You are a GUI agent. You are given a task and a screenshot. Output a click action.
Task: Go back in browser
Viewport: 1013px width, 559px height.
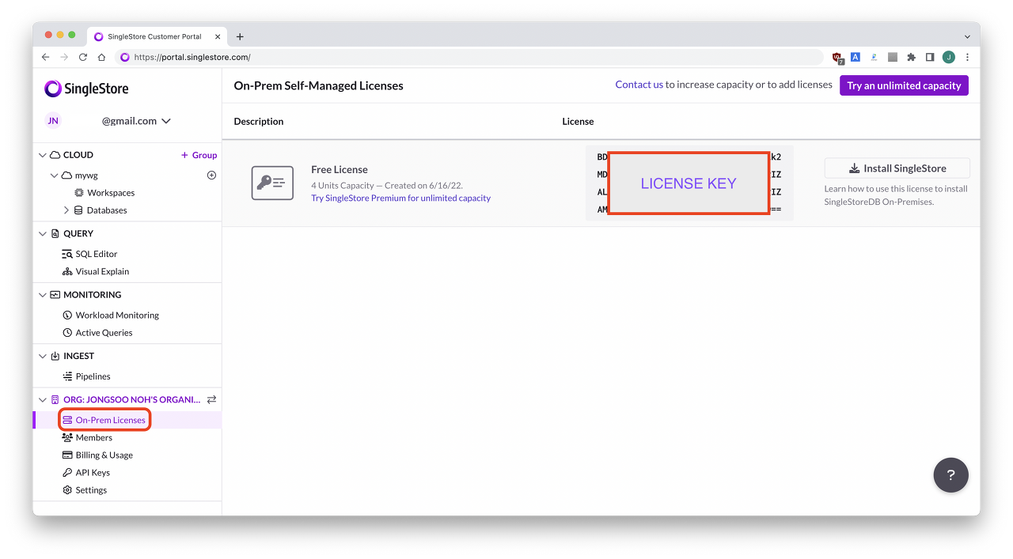[45, 57]
